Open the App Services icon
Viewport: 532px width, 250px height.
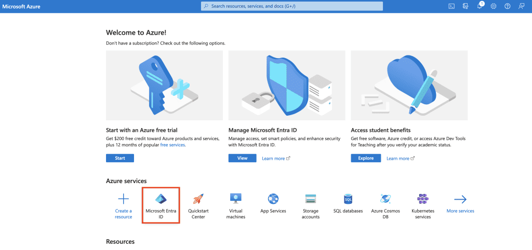[273, 199]
